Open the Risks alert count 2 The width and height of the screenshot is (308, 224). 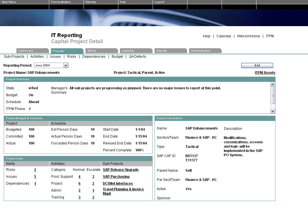click(x=35, y=170)
